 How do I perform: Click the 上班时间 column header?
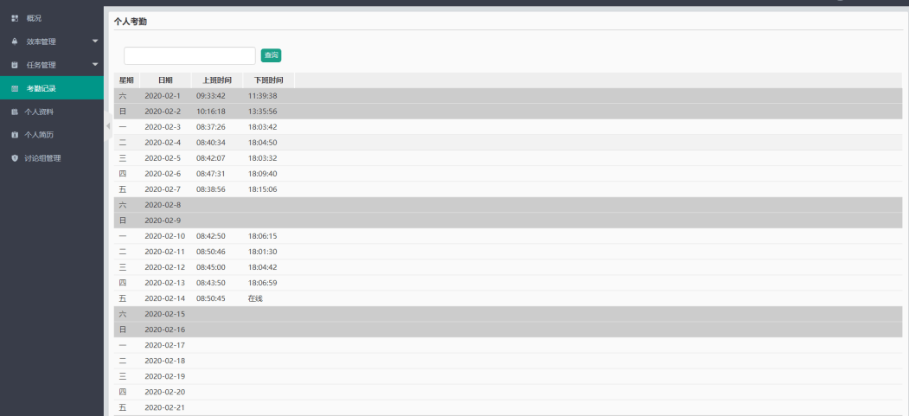click(x=217, y=80)
